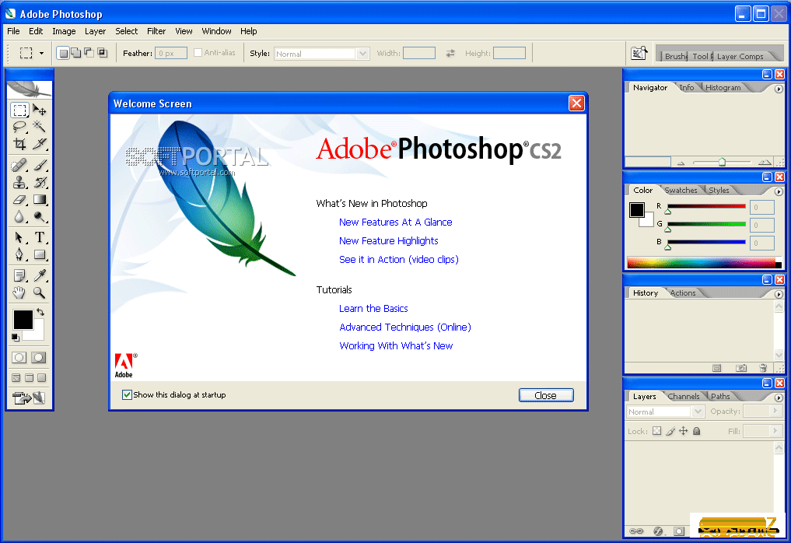Toggle Lock transparent pixels in Layers

[x=656, y=431]
